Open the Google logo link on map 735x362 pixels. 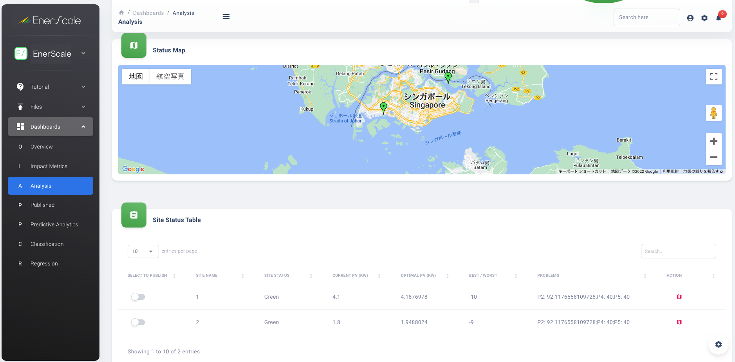tap(133, 169)
